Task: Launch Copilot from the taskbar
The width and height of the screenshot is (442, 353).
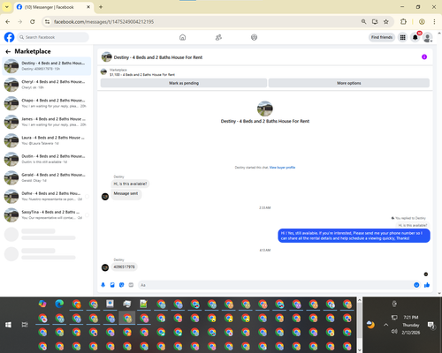Action: [42, 304]
